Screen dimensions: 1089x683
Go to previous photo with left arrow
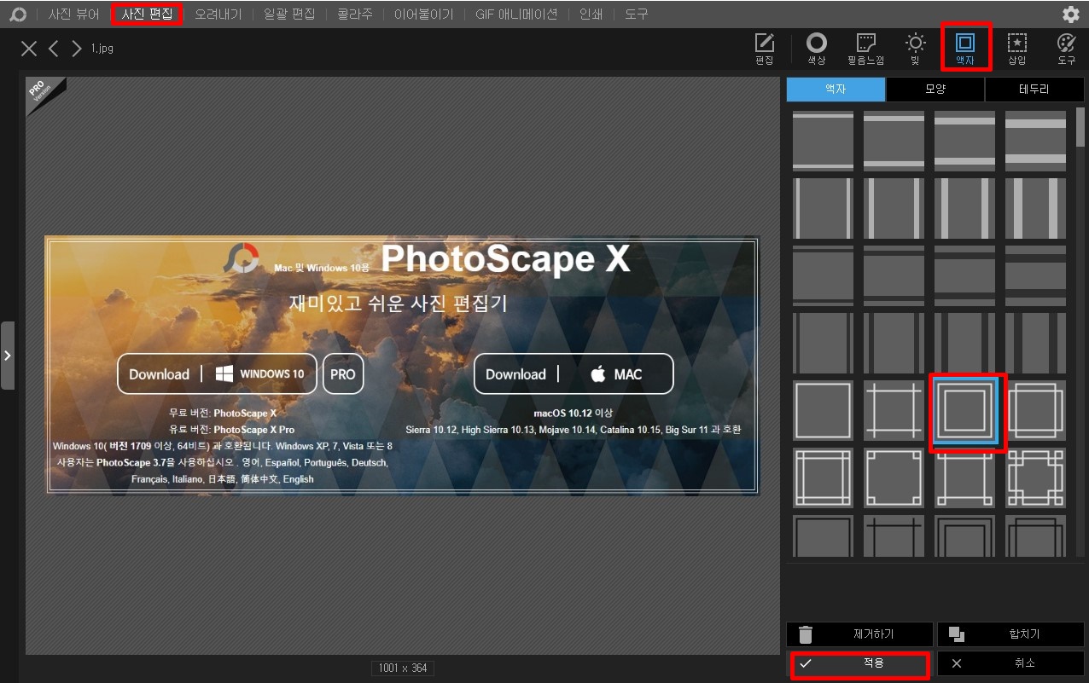coord(54,49)
